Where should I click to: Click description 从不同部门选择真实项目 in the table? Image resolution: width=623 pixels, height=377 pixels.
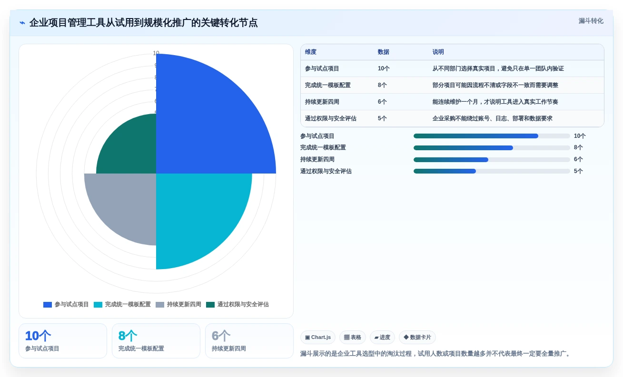click(498, 68)
